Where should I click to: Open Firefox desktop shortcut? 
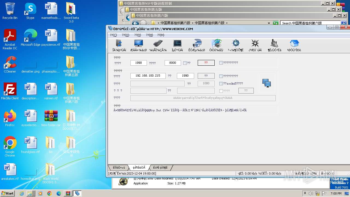(10, 118)
